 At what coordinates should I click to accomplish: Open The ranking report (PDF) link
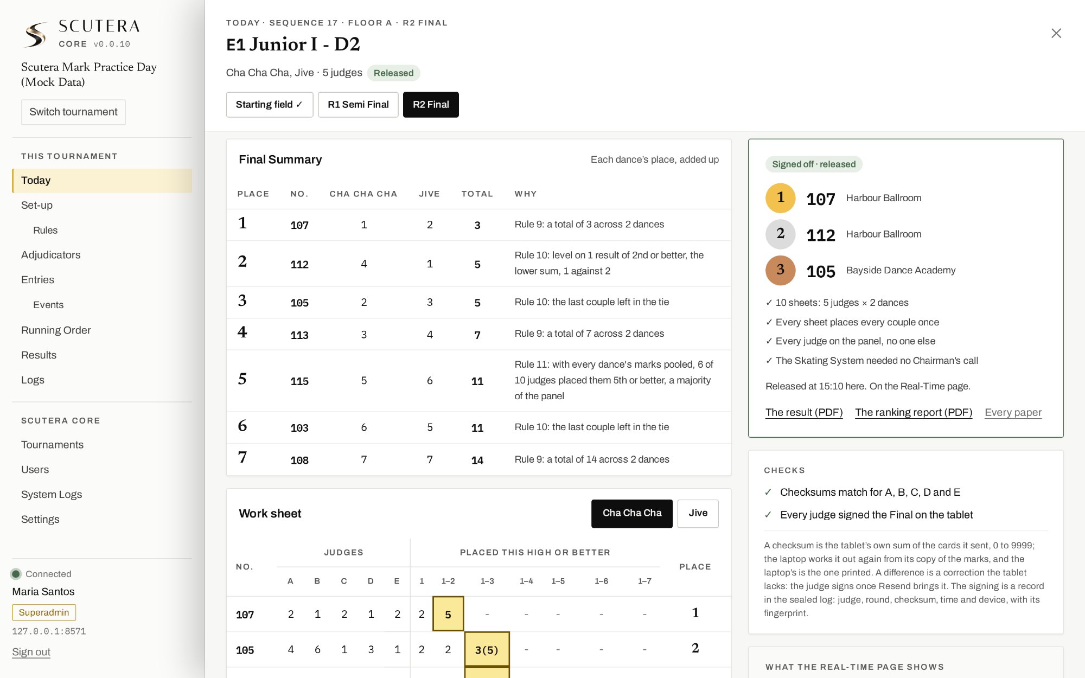[x=914, y=412]
